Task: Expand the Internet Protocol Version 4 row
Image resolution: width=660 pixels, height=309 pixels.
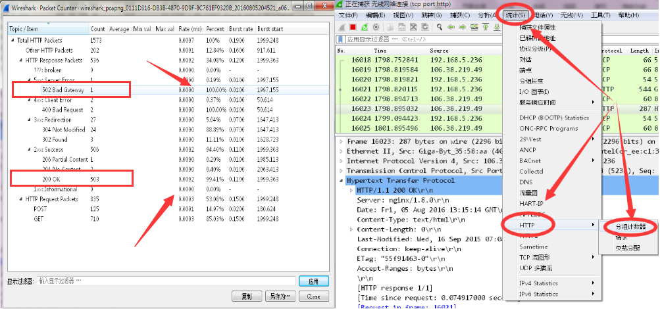Action: click(342, 161)
